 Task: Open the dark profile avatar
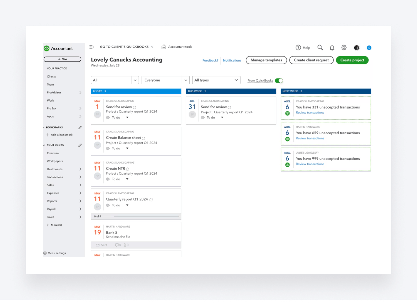click(x=356, y=48)
